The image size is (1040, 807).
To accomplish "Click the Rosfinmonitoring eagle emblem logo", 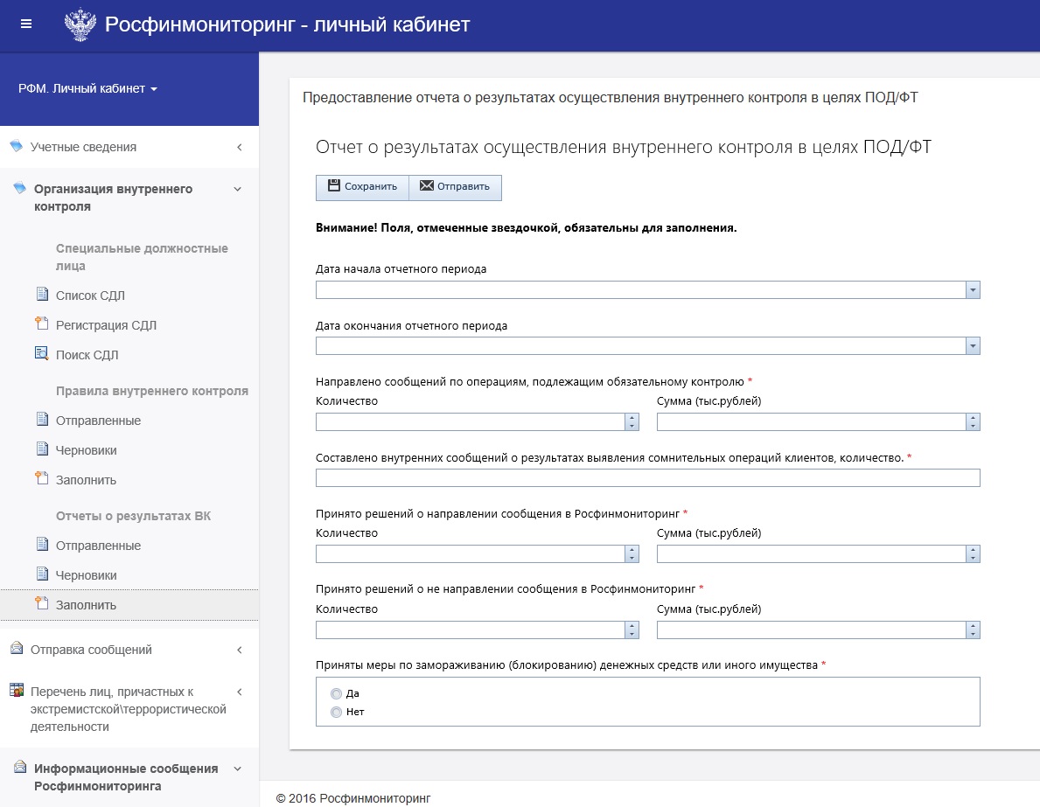I will pyautogui.click(x=80, y=24).
